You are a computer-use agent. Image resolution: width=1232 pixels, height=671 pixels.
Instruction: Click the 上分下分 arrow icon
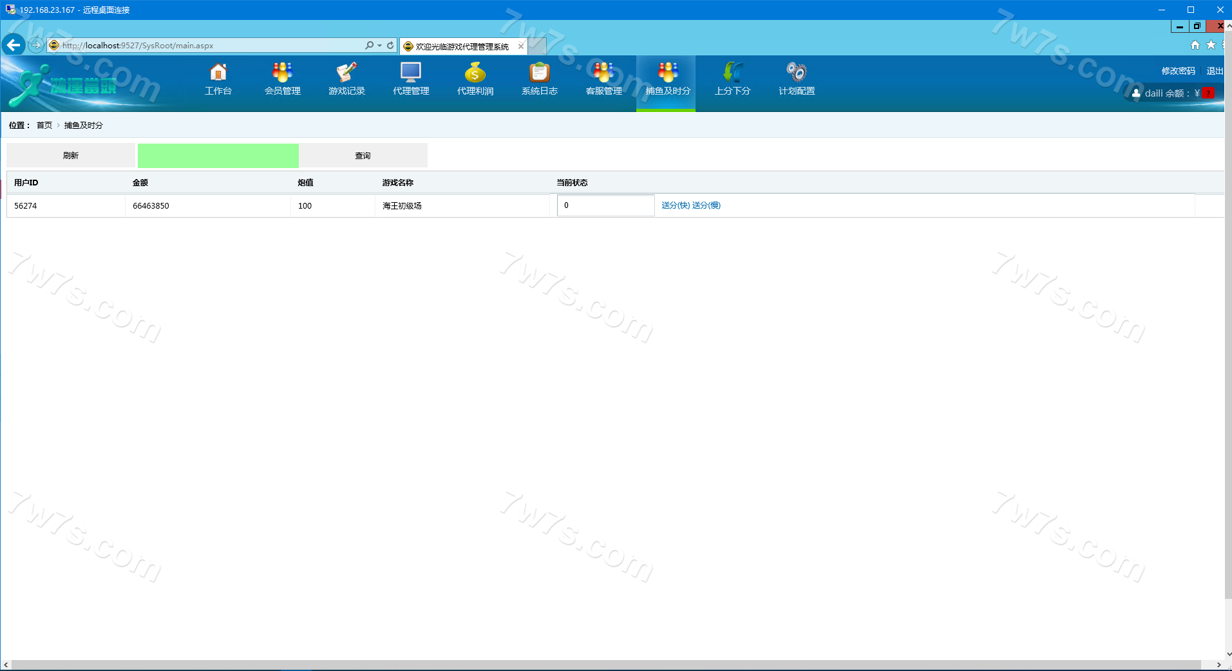point(732,73)
